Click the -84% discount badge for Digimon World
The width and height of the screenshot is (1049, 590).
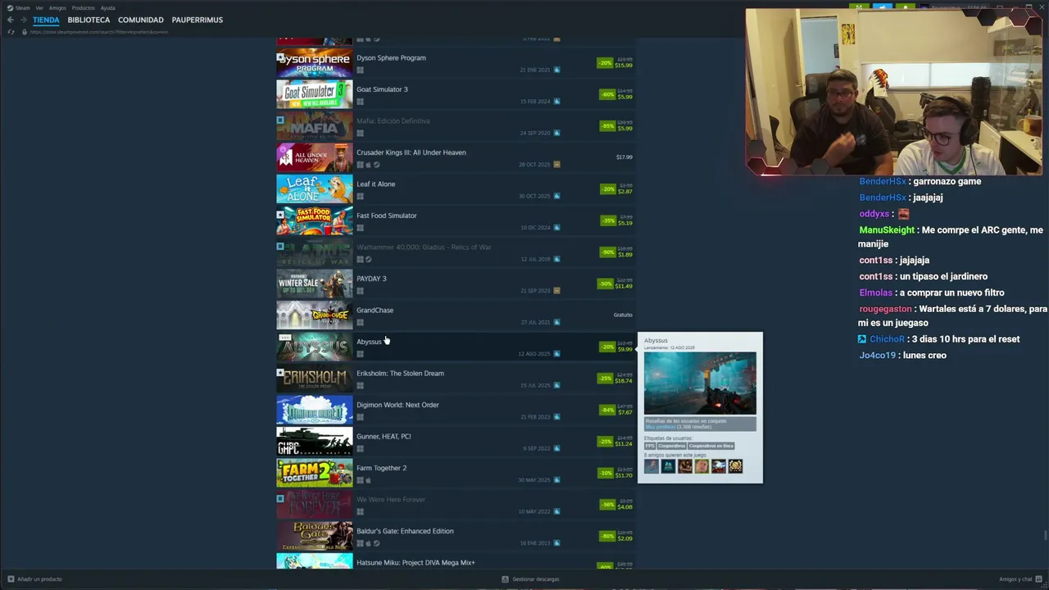pyautogui.click(x=606, y=410)
